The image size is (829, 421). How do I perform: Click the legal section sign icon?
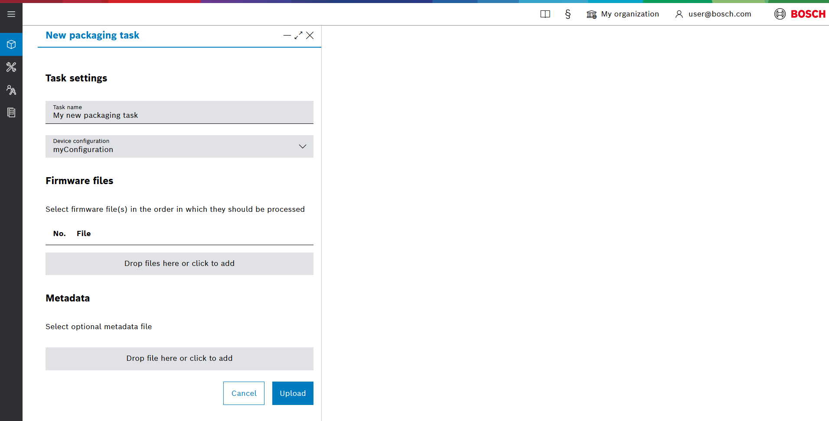pyautogui.click(x=568, y=14)
